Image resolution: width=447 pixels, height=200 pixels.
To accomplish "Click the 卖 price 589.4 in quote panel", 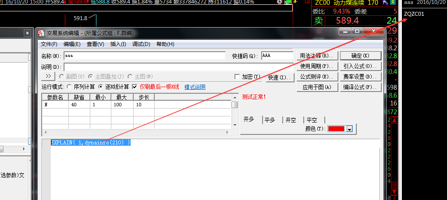I will click(x=347, y=21).
